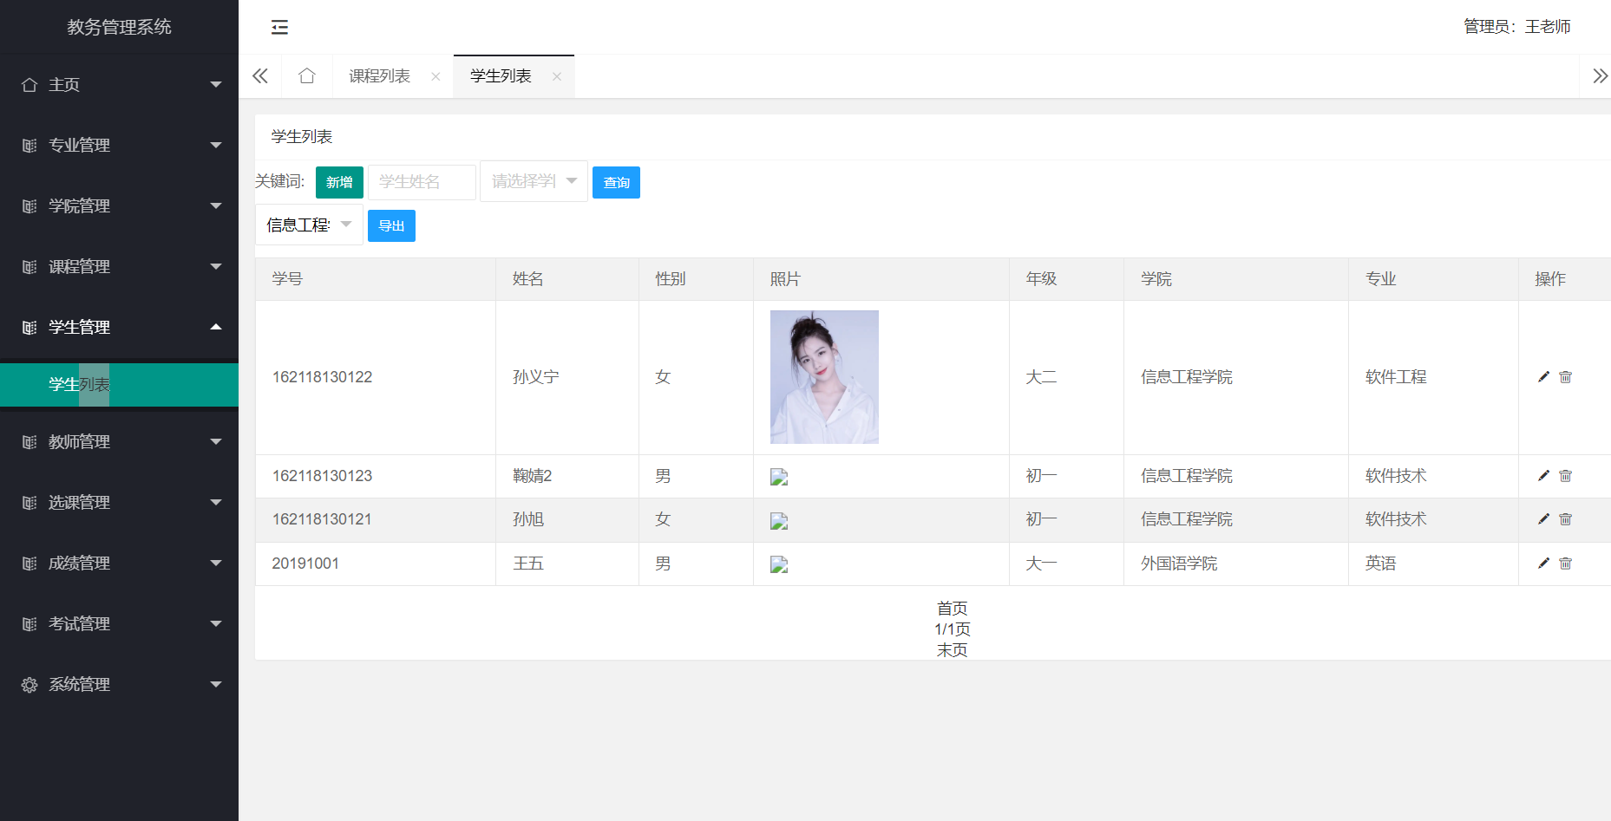Expand the 教师管理 sidebar menu

pos(119,442)
